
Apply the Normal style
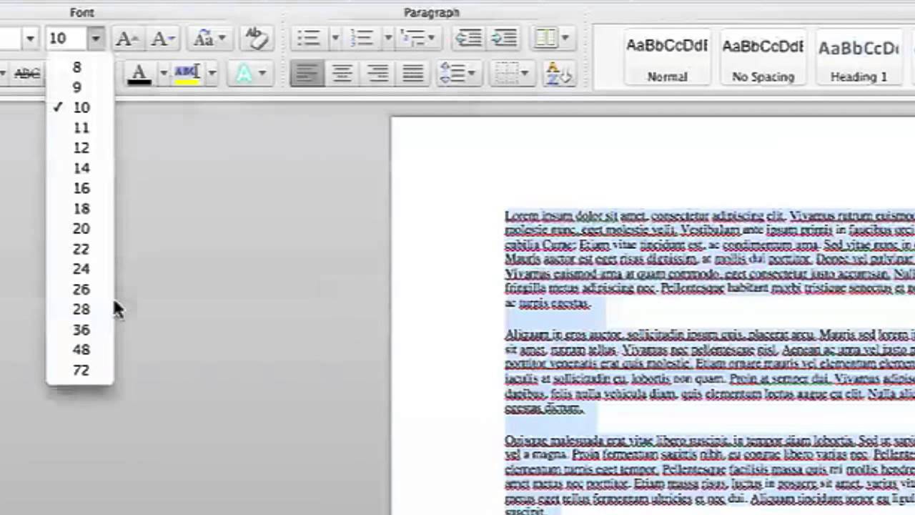click(667, 57)
